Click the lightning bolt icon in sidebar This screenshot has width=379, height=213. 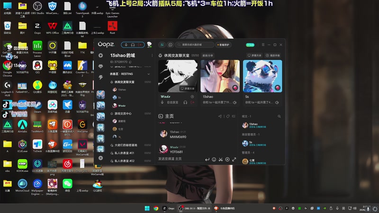[100, 77]
